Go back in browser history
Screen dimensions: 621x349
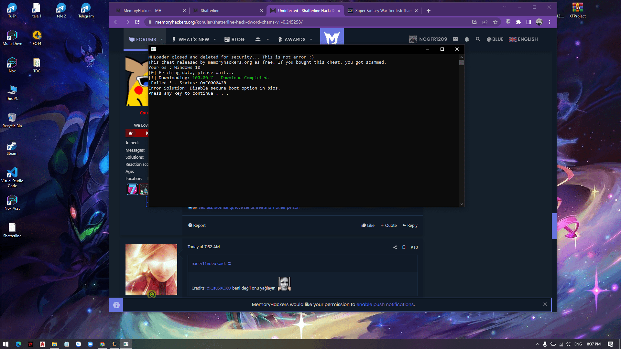[116, 22]
